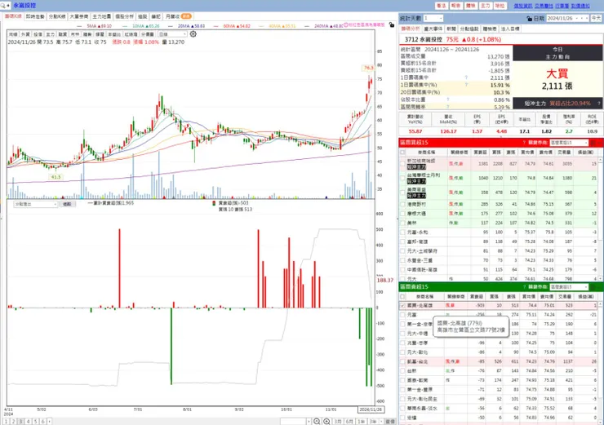Screen dimensions: 604x425
Task: Switch to 重大事件 tab
Action: click(x=433, y=29)
